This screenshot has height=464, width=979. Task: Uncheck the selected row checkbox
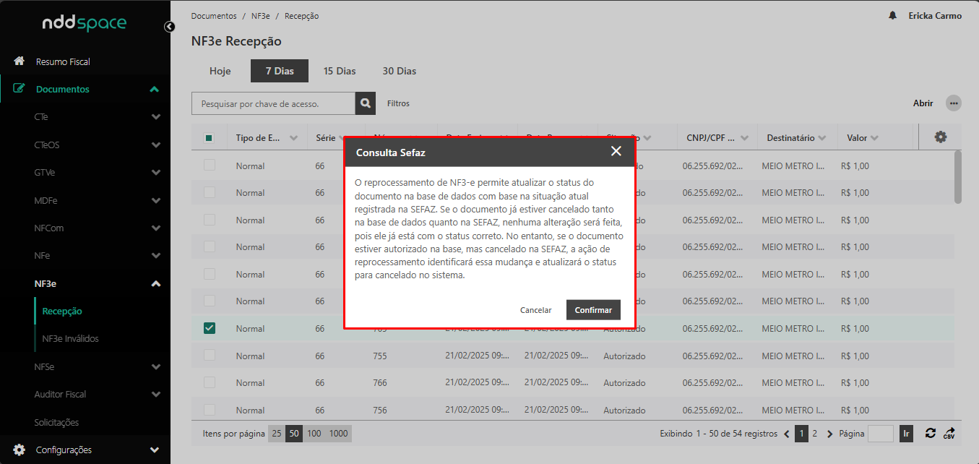(x=210, y=328)
